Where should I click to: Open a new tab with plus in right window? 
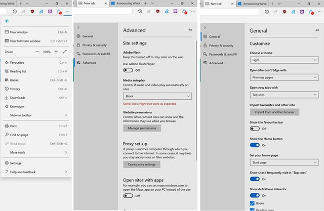click(x=272, y=4)
